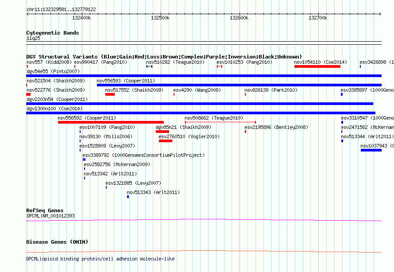
Task: Click the 132500k ruler position label
Action: click(160, 18)
